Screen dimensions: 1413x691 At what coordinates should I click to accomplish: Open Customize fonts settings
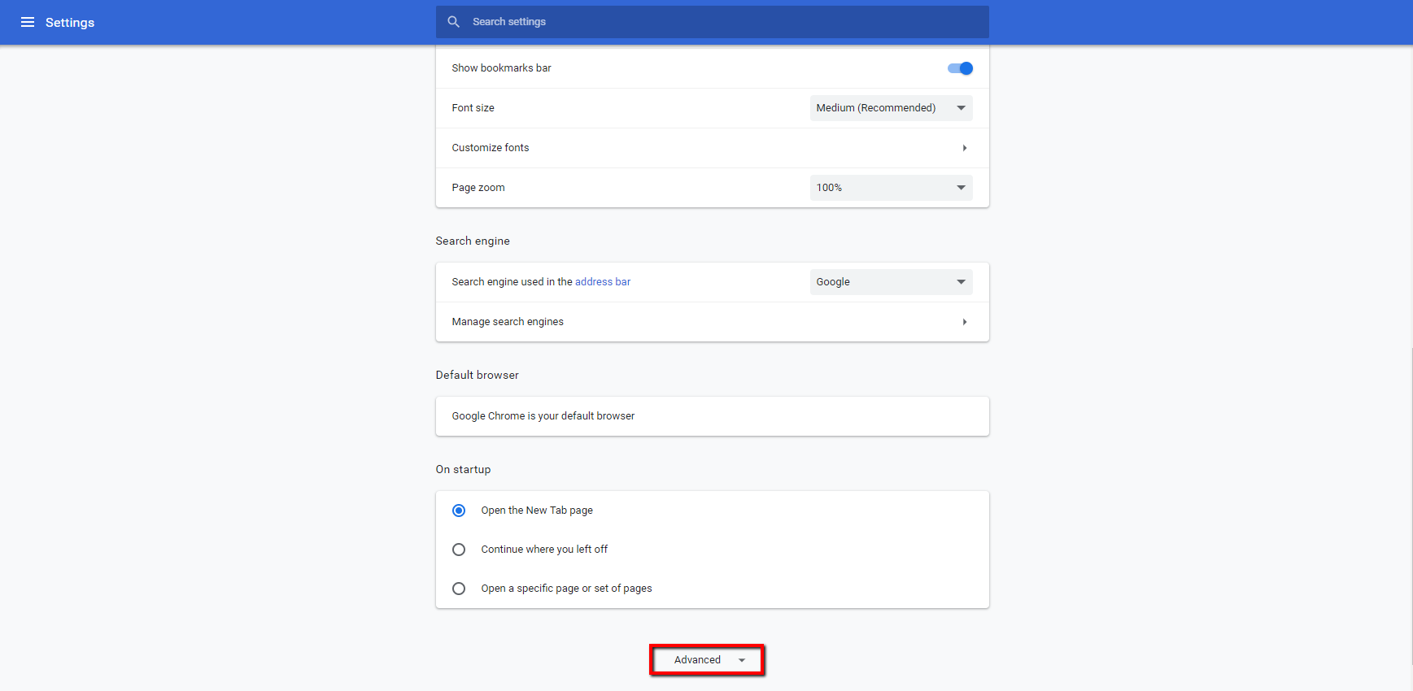[x=713, y=148]
